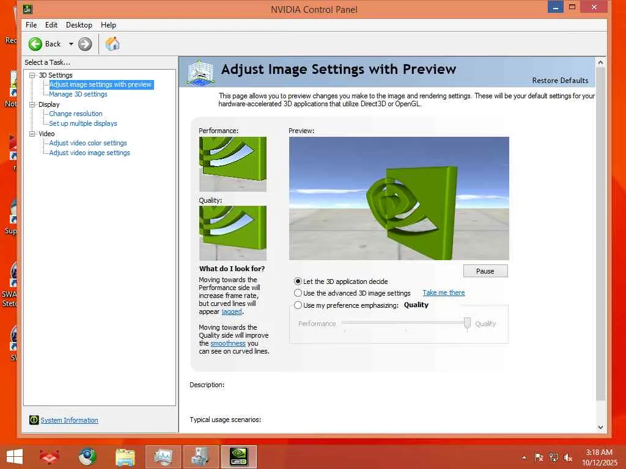Select Use the advanced 3D image settings
The image size is (626, 469).
(298, 293)
